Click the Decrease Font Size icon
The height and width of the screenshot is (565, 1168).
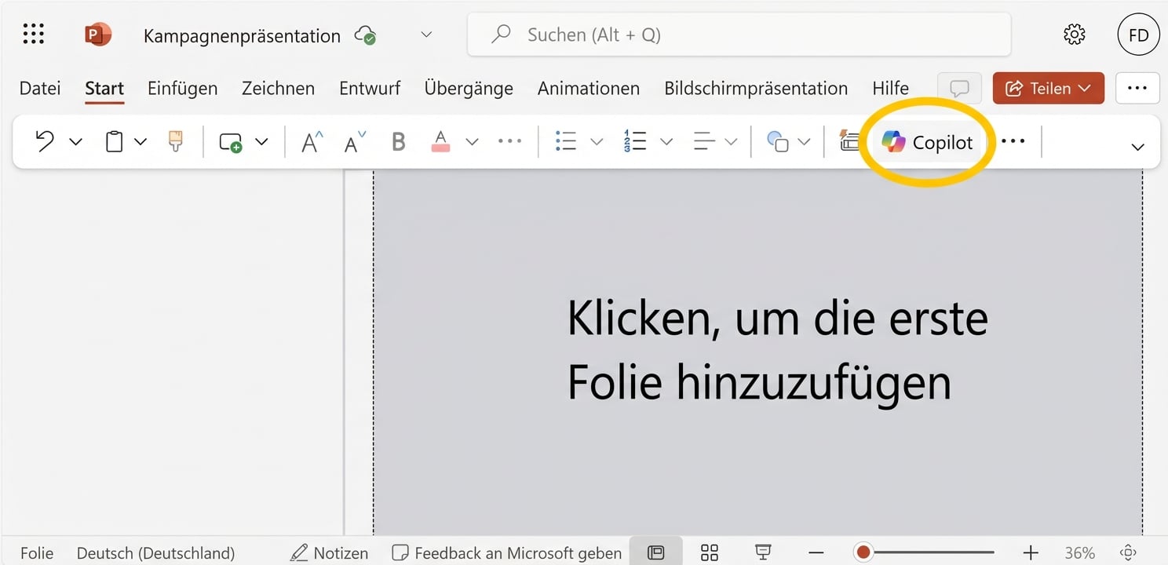click(x=352, y=141)
